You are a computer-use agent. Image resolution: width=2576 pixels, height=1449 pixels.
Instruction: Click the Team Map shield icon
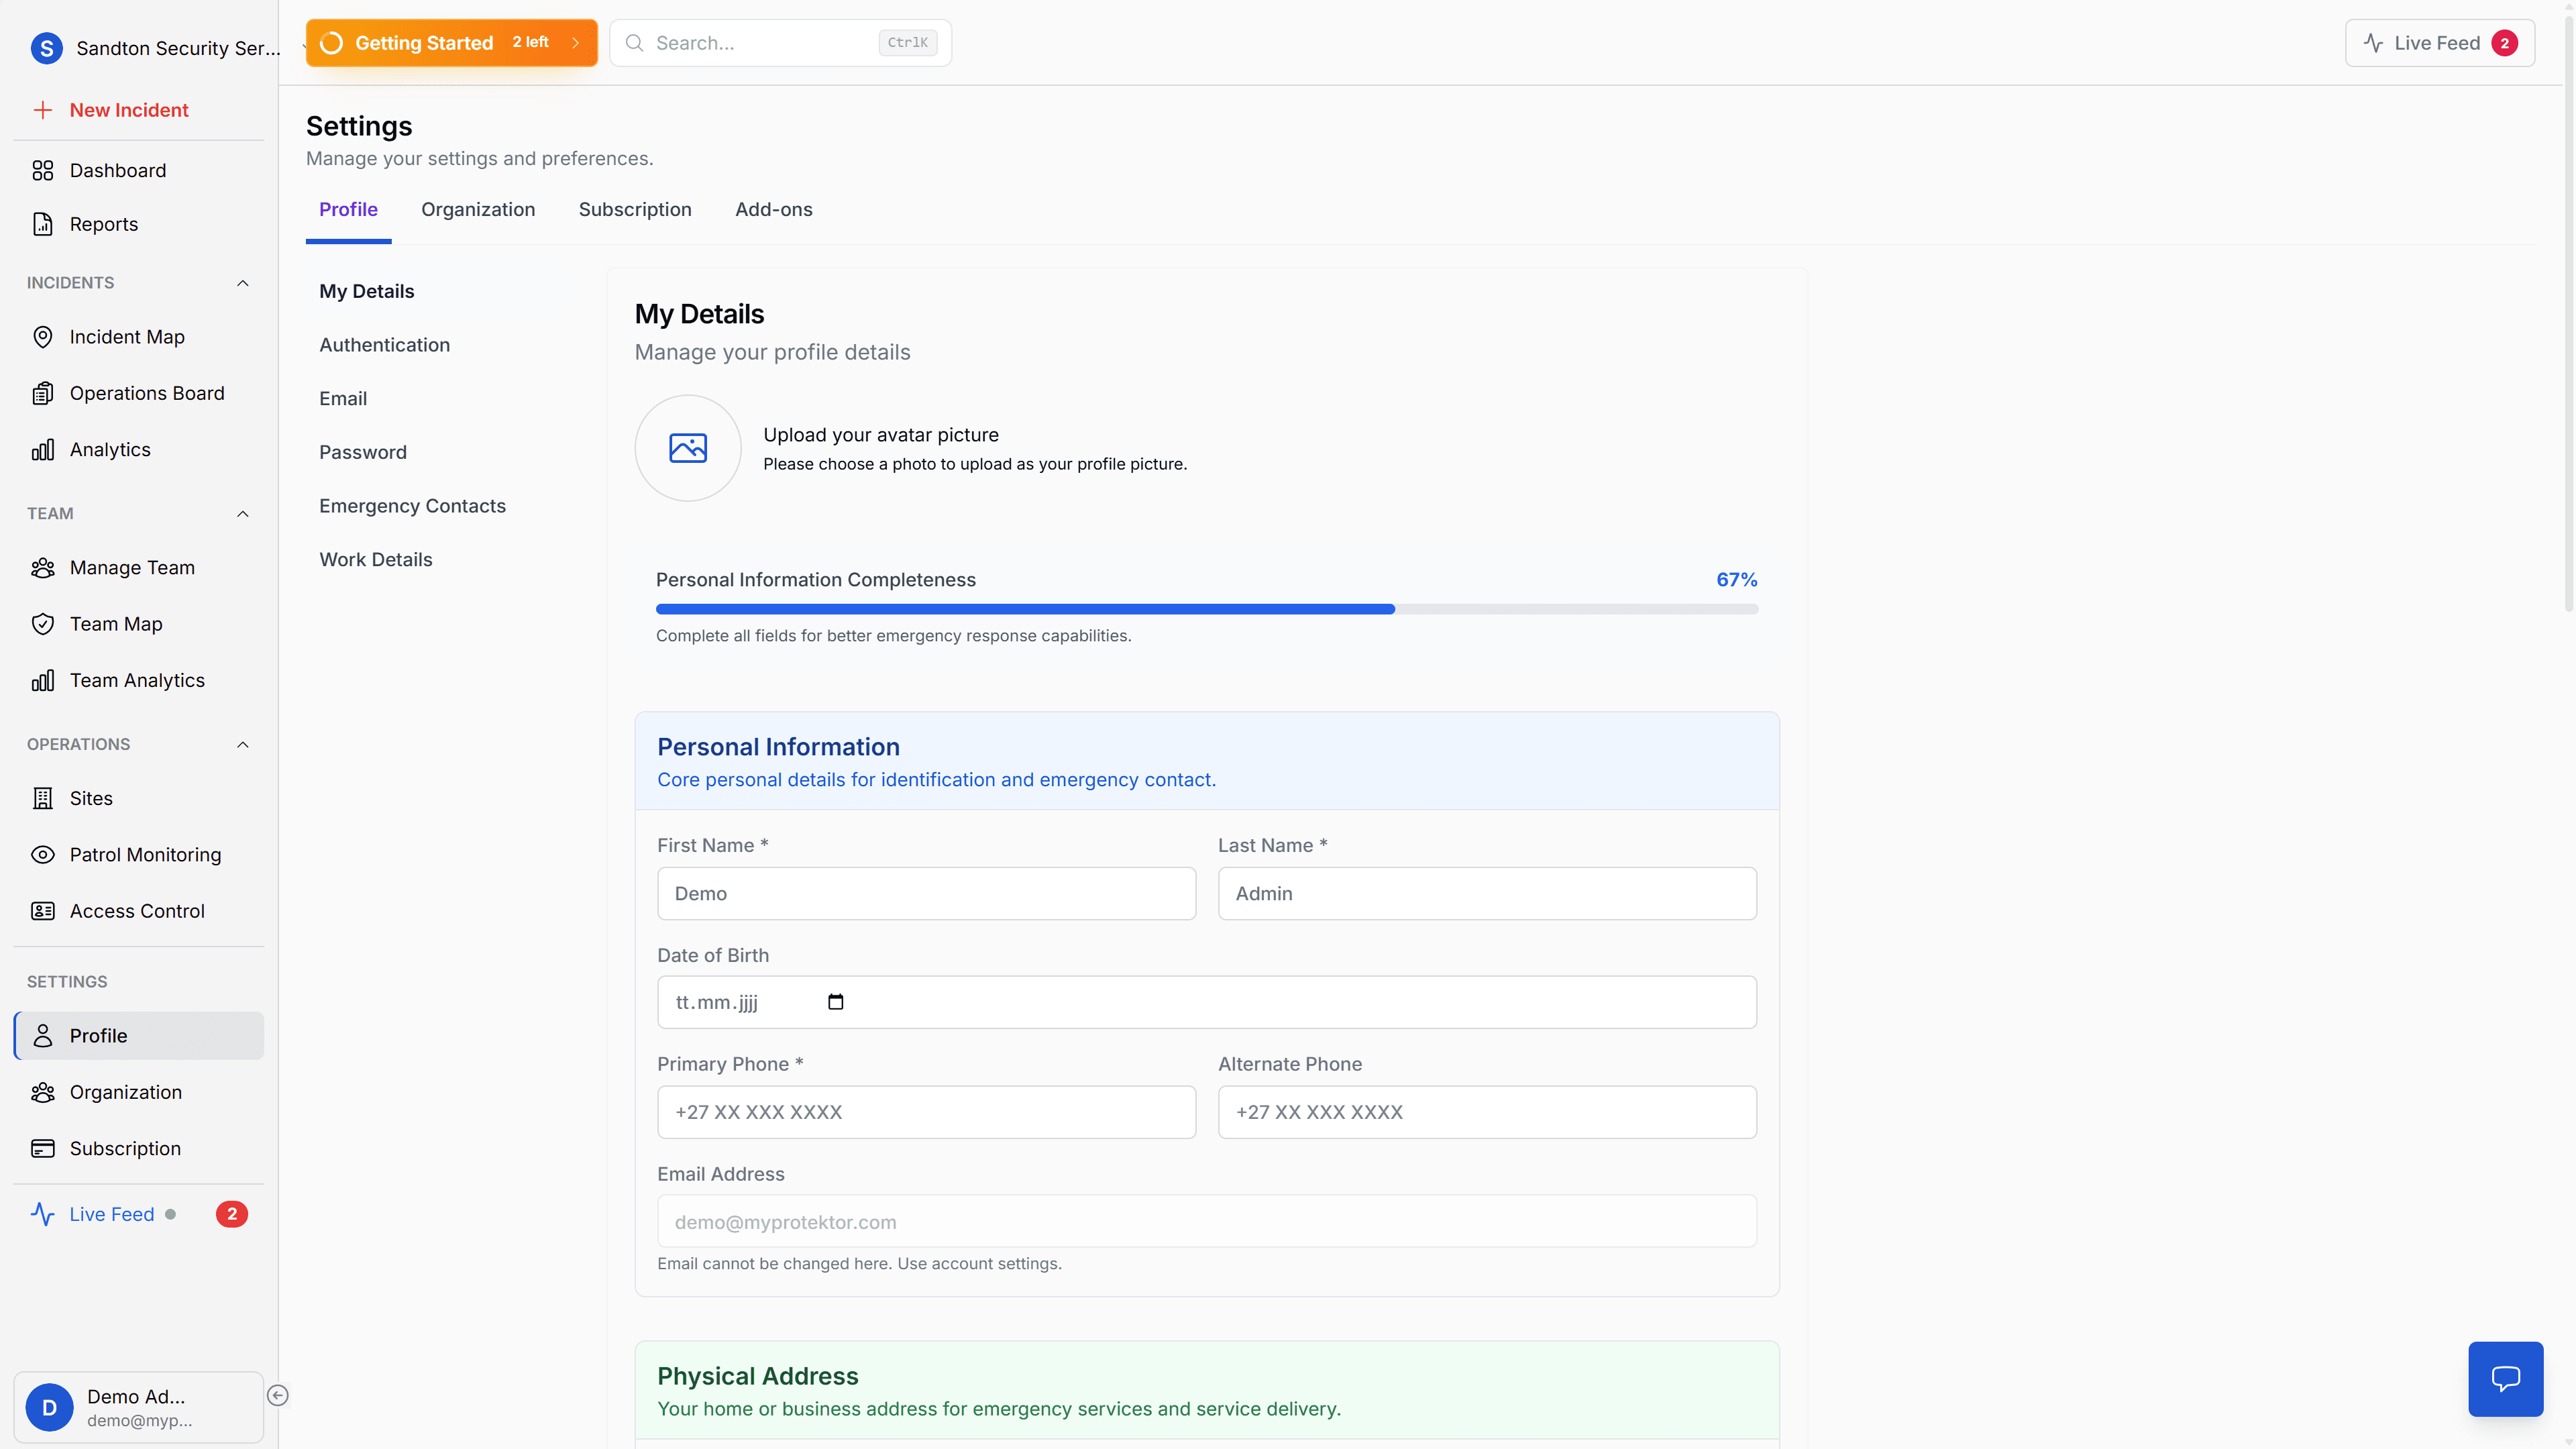[43, 624]
